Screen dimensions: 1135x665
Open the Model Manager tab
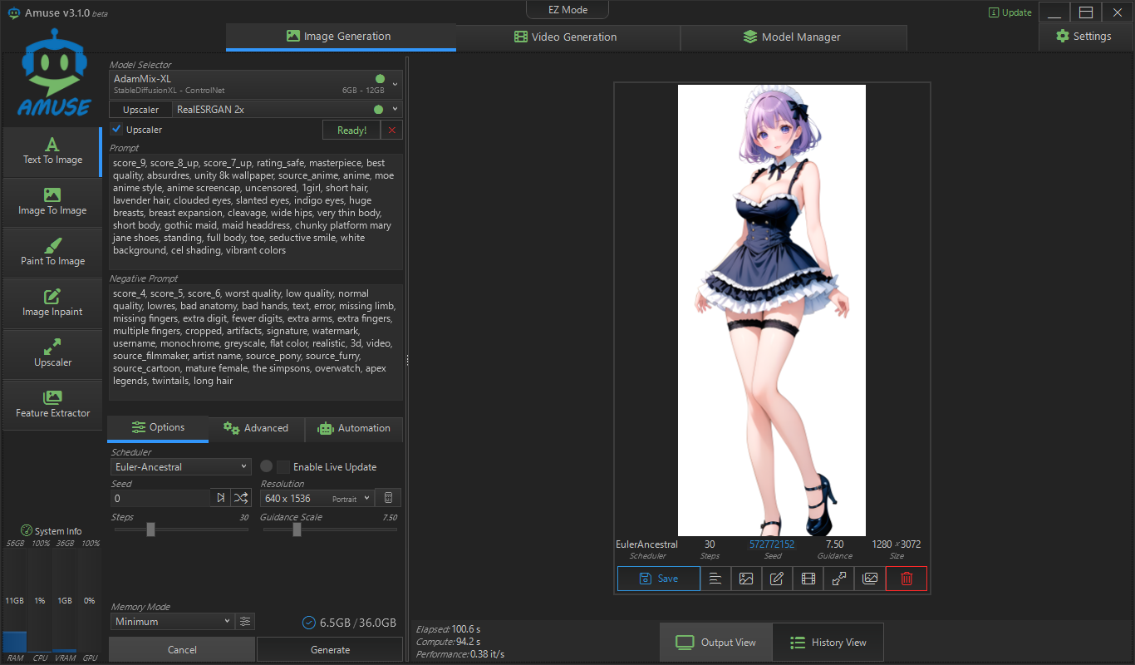[x=794, y=37]
